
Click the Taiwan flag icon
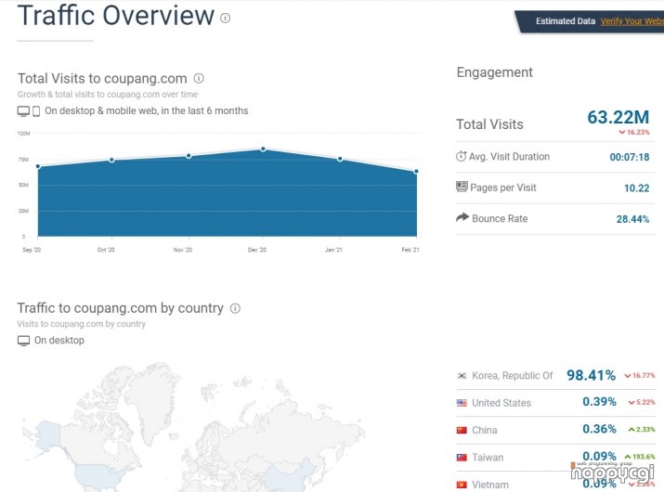[462, 458]
